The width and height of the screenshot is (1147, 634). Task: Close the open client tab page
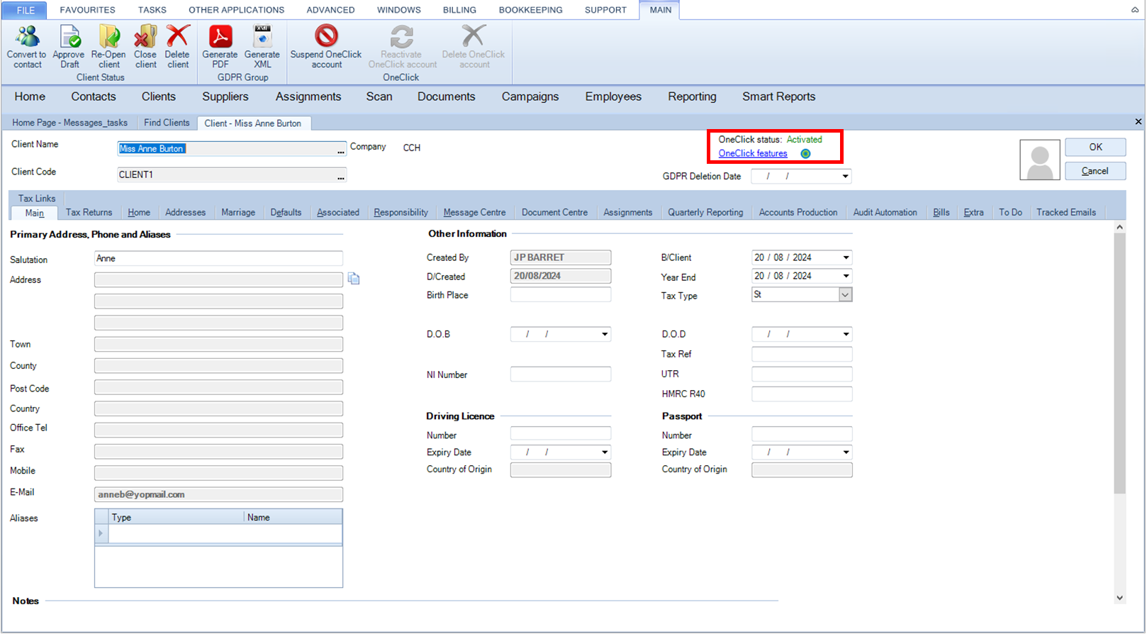1138,122
